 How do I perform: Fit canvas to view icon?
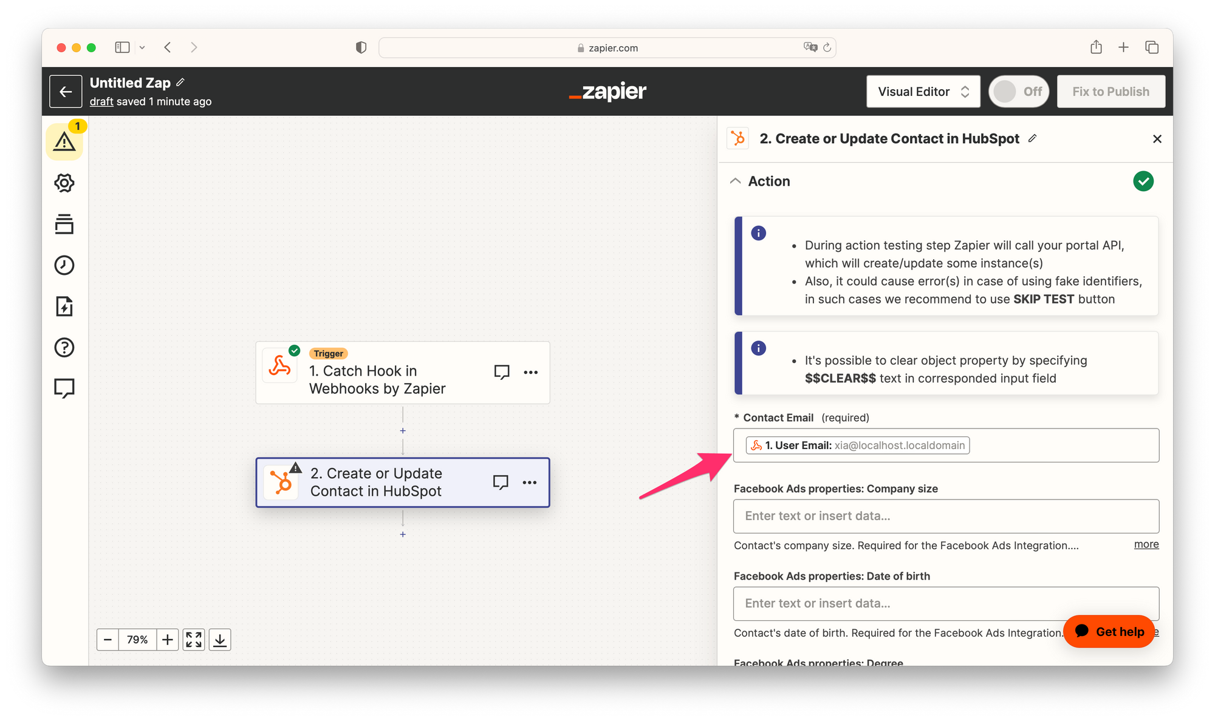click(194, 640)
